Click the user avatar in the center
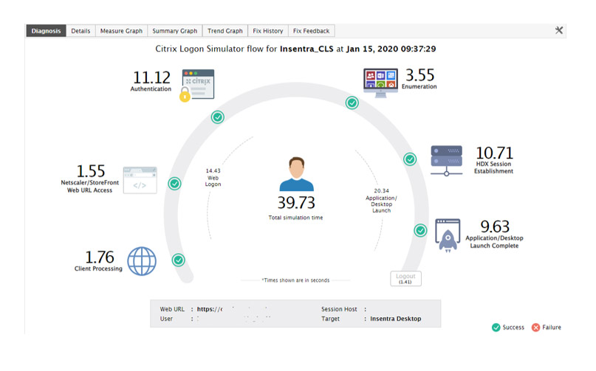 (296, 174)
